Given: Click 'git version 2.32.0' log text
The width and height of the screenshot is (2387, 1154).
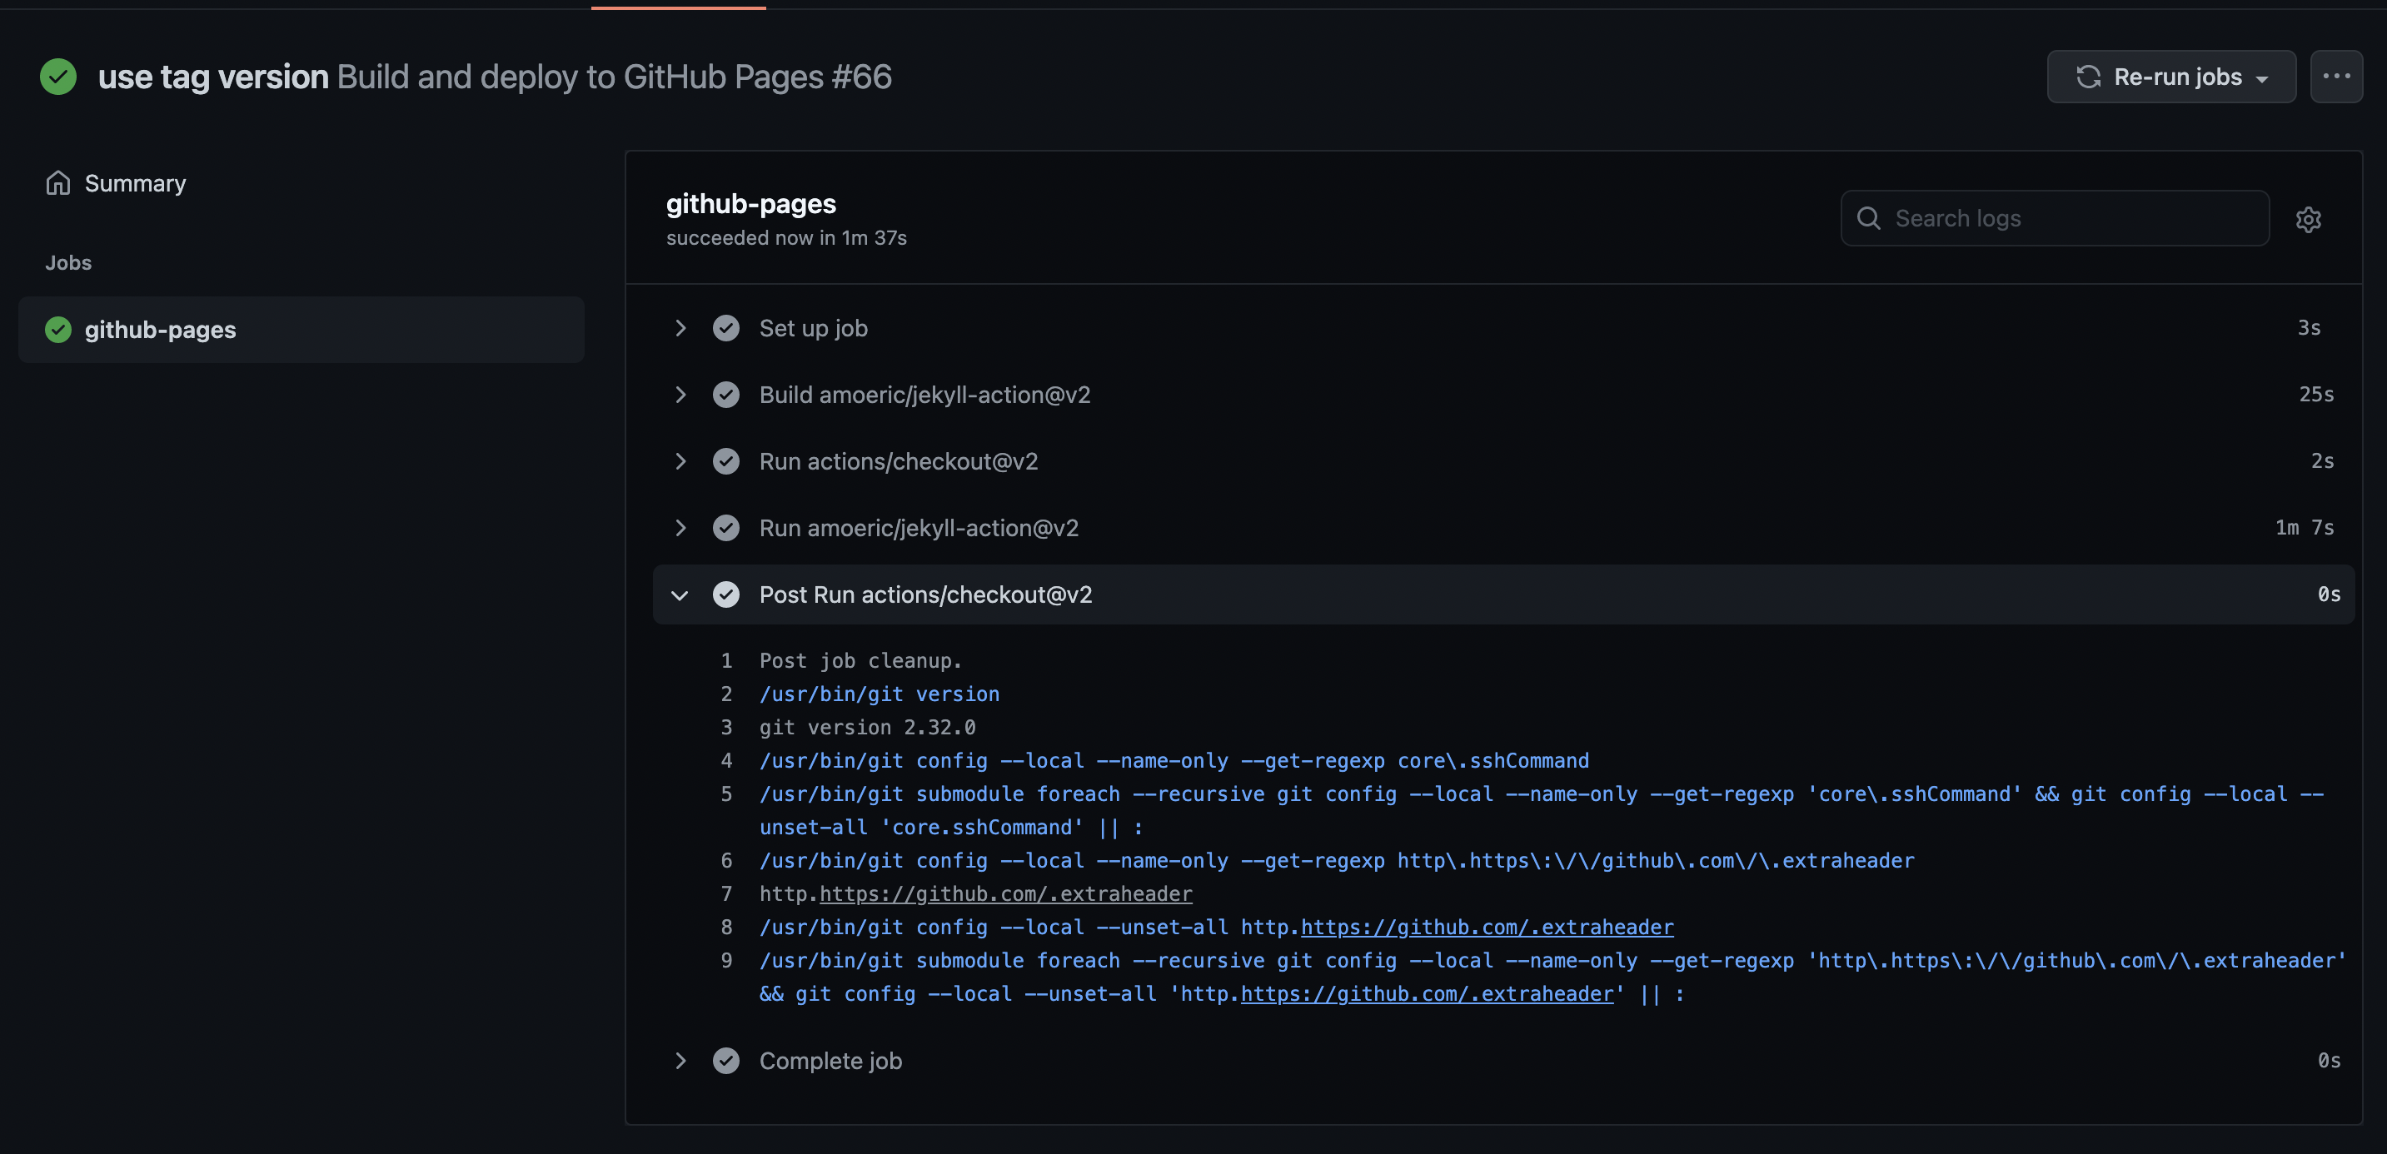Looking at the screenshot, I should (867, 728).
